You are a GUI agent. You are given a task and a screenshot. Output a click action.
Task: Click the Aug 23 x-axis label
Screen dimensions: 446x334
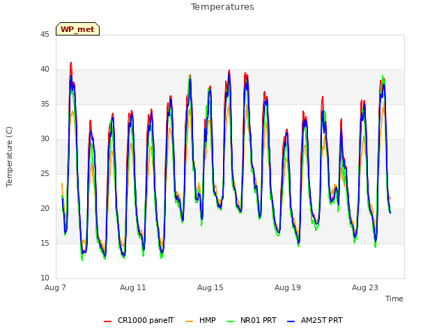tap(365, 287)
